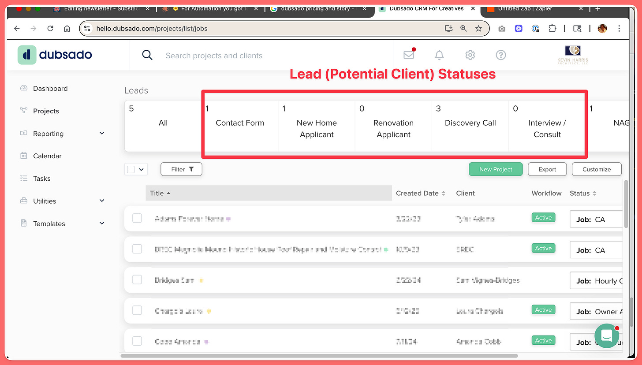The width and height of the screenshot is (642, 365).
Task: Toggle the select-all checkbox
Action: click(x=131, y=169)
